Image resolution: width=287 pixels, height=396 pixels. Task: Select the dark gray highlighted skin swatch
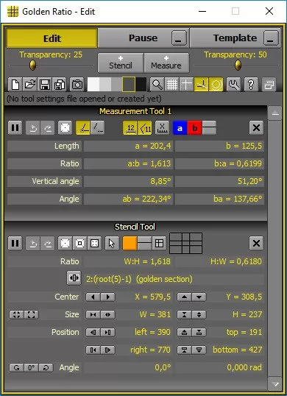(x=129, y=85)
